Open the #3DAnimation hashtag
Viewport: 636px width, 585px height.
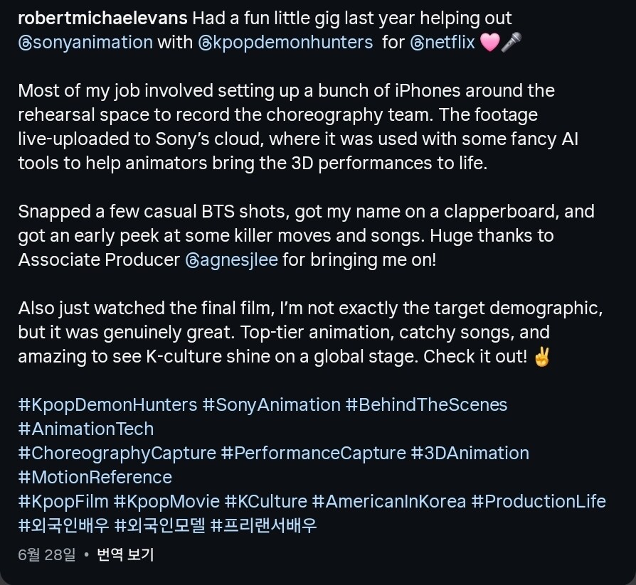click(x=470, y=453)
